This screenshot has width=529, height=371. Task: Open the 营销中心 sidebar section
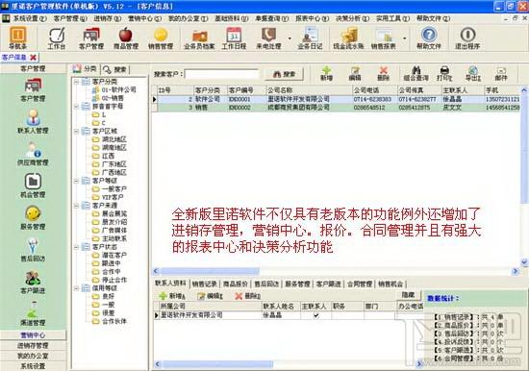coord(33,335)
